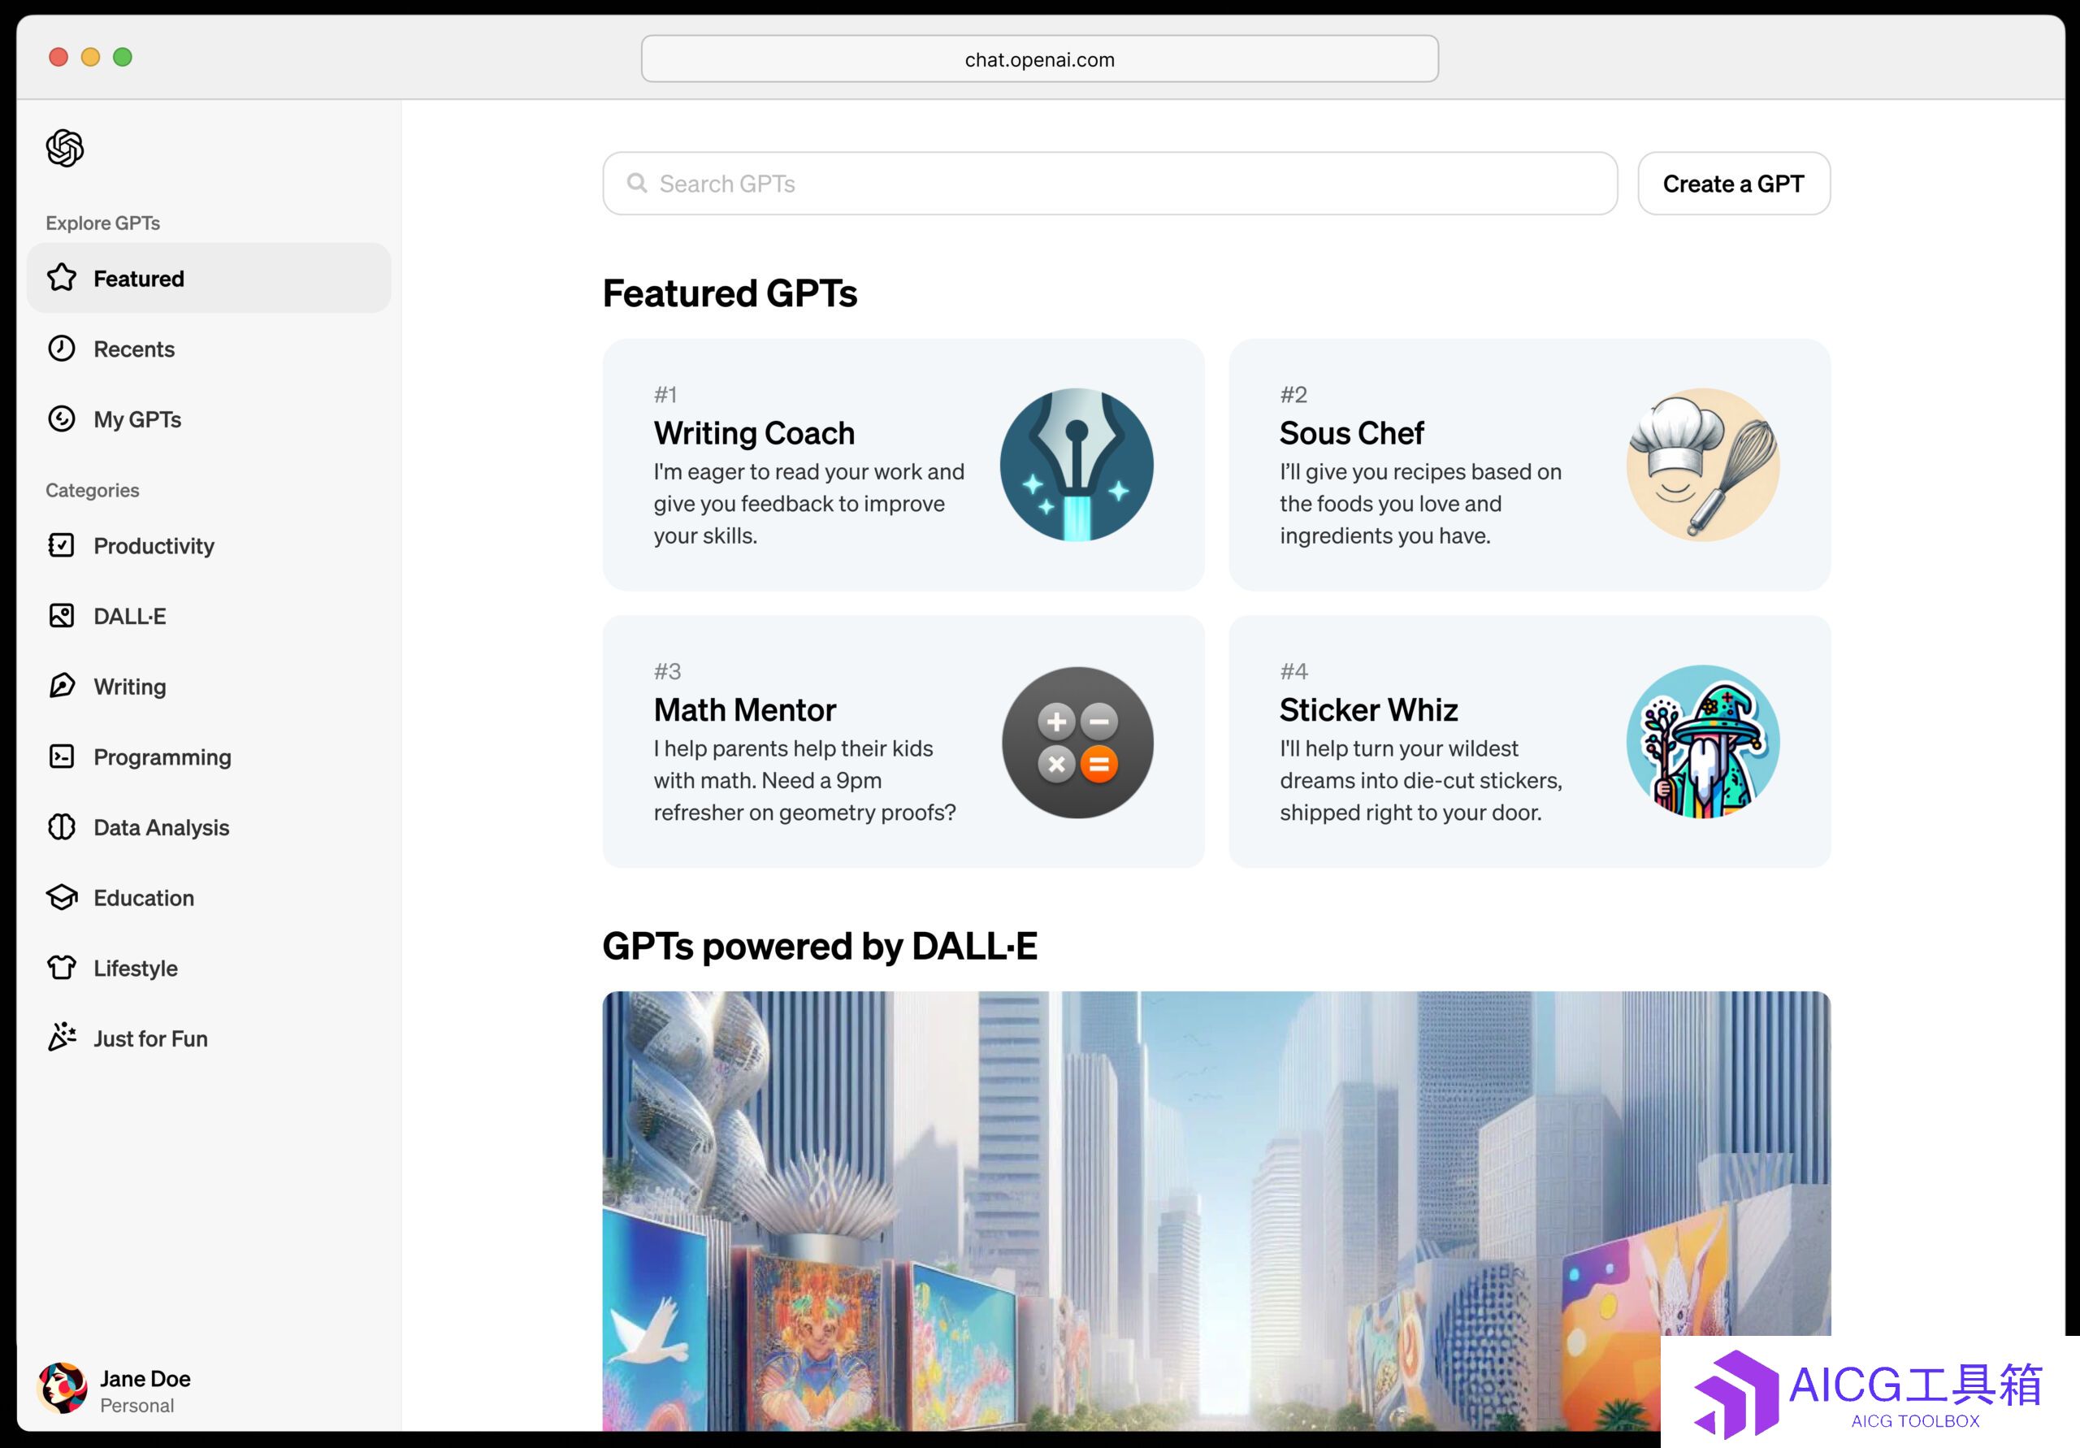Open the Featured section
The width and height of the screenshot is (2080, 1448).
(210, 278)
